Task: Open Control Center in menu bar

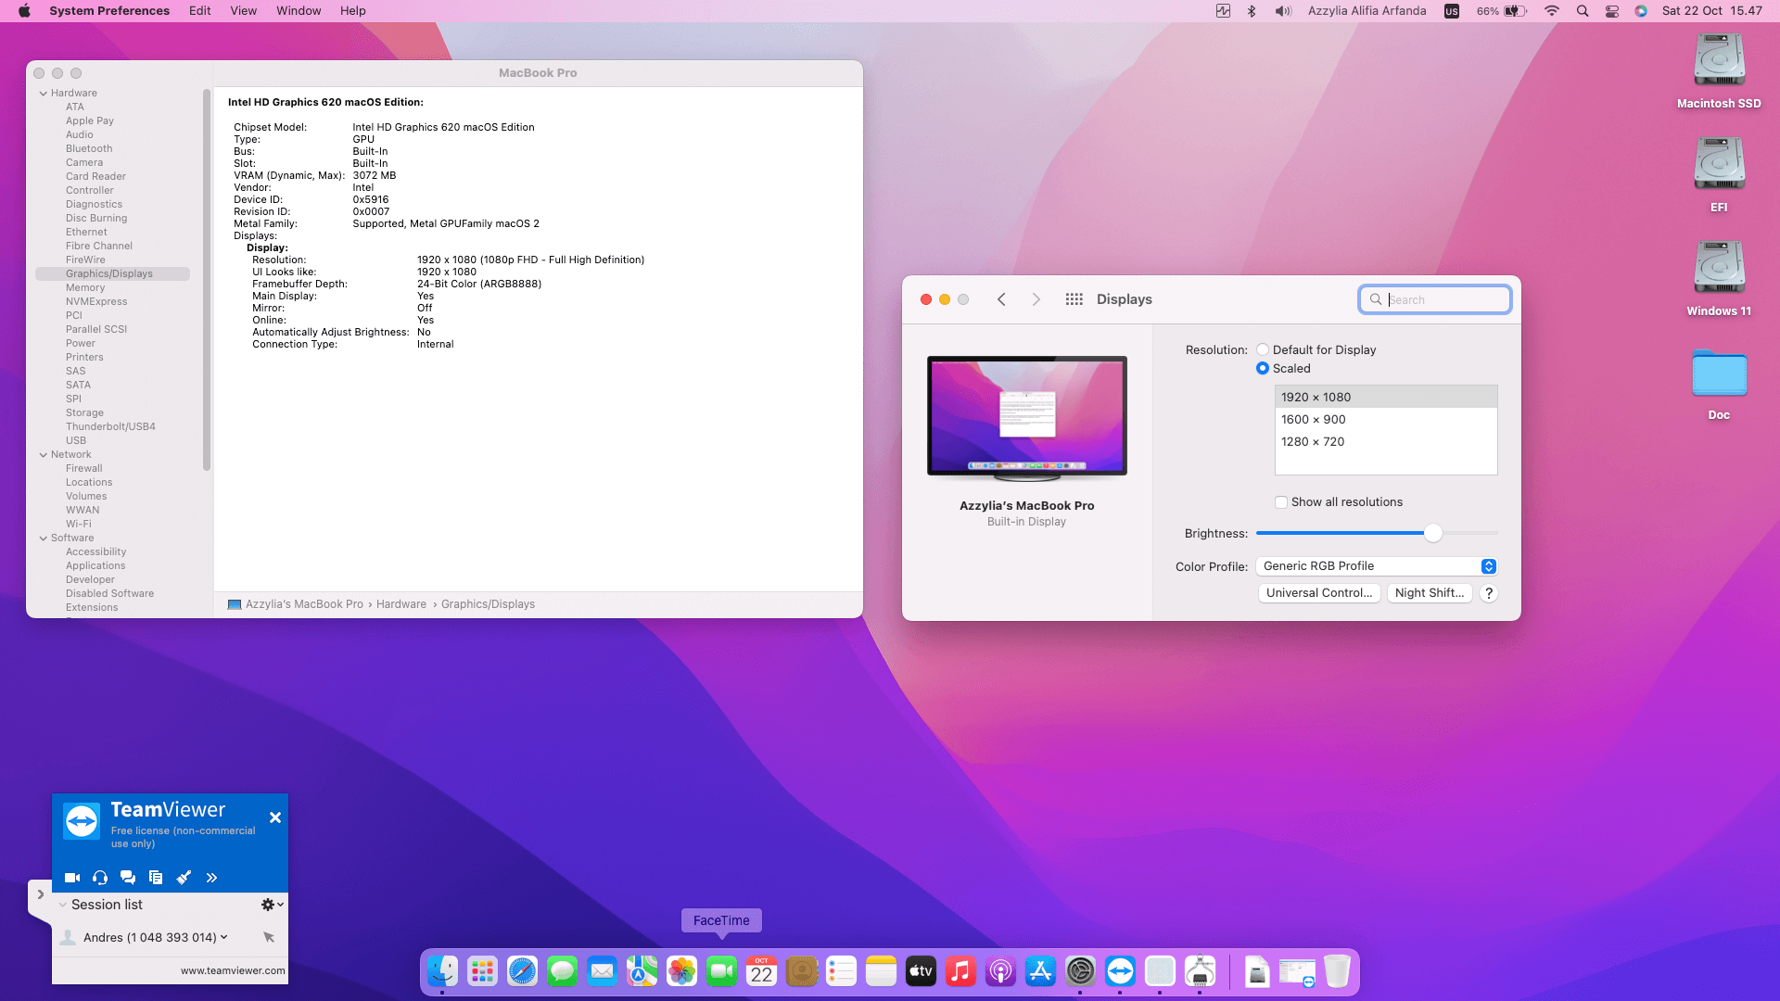Action: 1612,11
